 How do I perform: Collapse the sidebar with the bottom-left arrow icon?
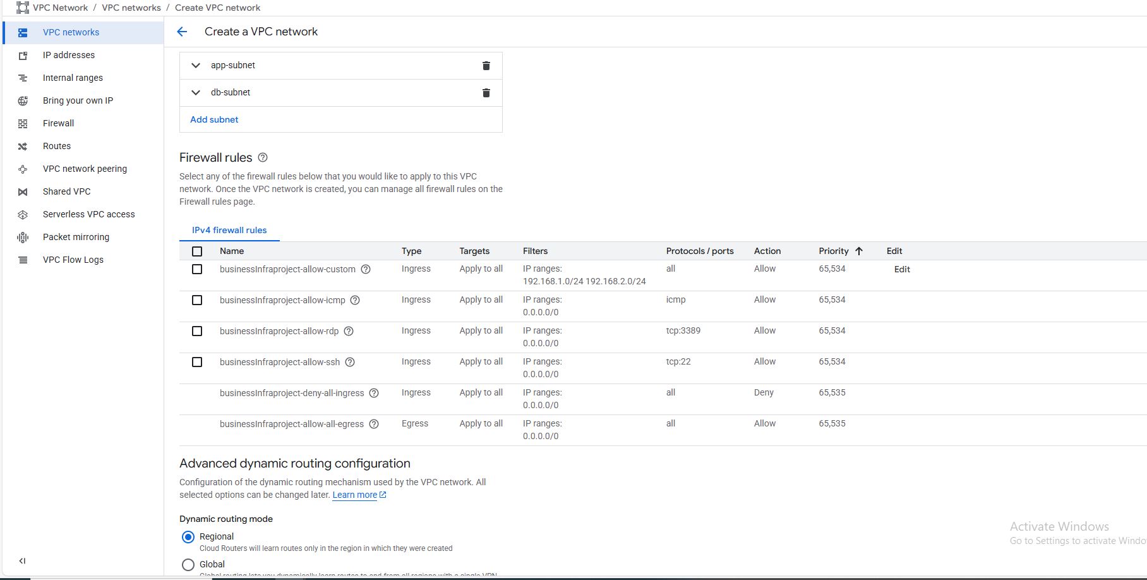pos(22,560)
